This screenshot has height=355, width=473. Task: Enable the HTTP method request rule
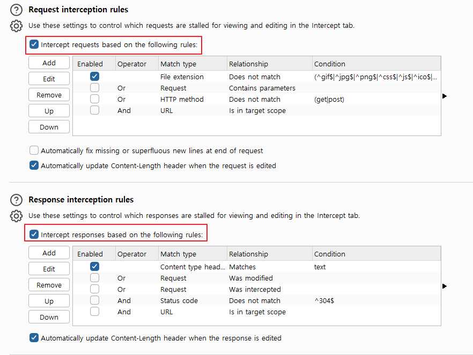(94, 99)
